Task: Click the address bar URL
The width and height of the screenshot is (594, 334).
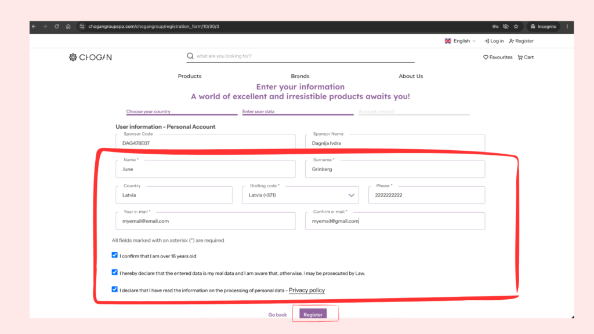Action: (154, 27)
